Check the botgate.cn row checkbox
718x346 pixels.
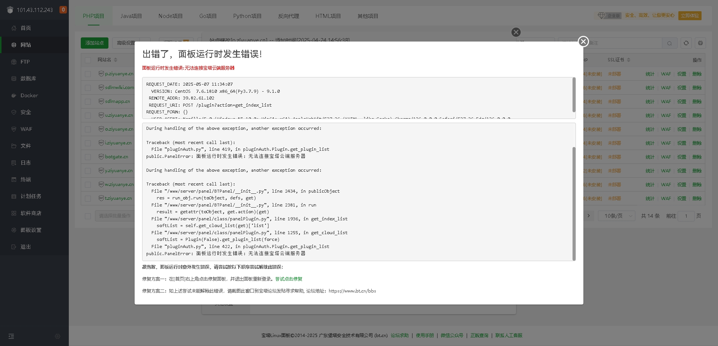[x=88, y=157]
